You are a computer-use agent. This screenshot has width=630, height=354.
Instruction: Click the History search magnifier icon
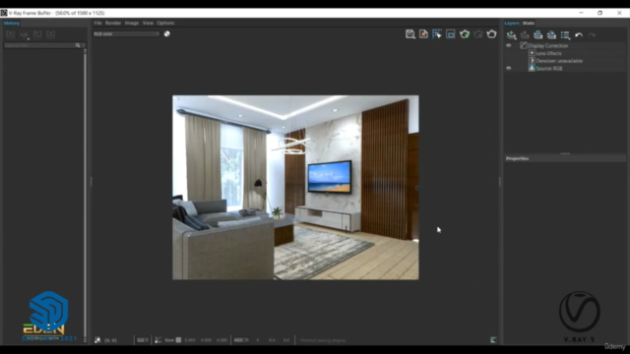tap(78, 45)
